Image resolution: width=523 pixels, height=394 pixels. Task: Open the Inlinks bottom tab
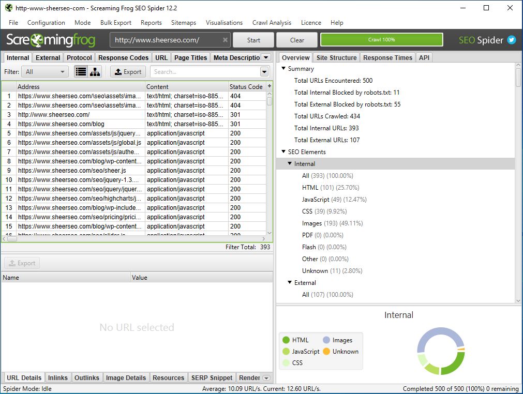(58, 377)
